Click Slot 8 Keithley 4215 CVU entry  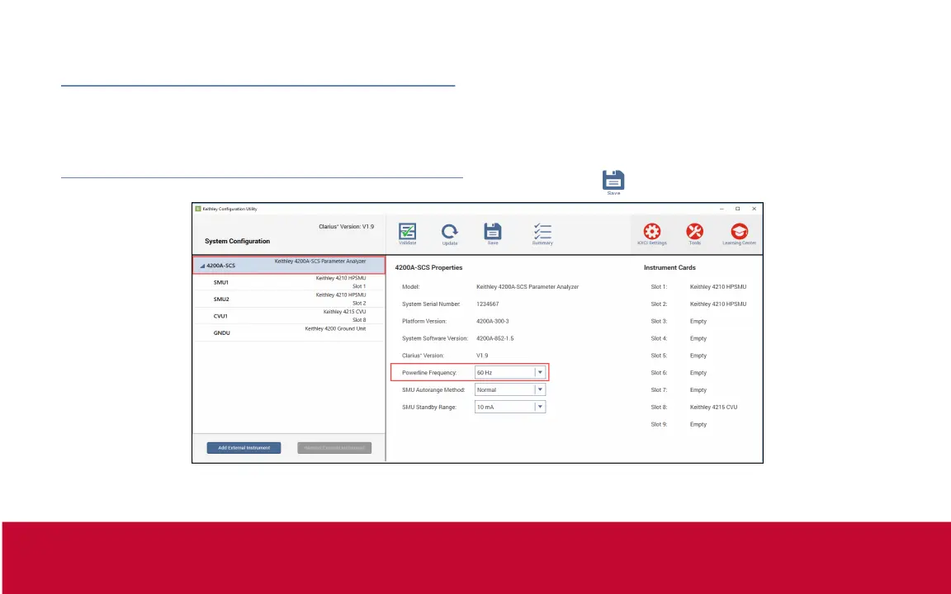[713, 408]
